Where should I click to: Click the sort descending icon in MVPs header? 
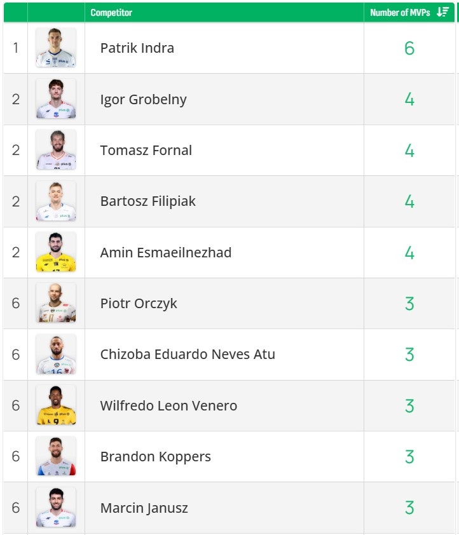click(x=442, y=12)
